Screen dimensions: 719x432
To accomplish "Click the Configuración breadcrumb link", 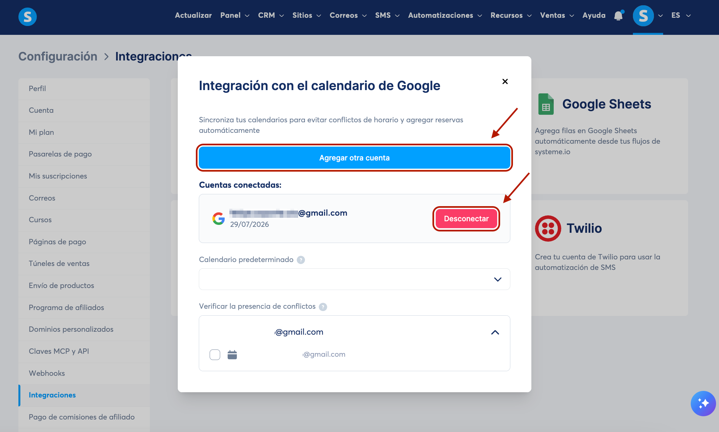I will [x=58, y=57].
